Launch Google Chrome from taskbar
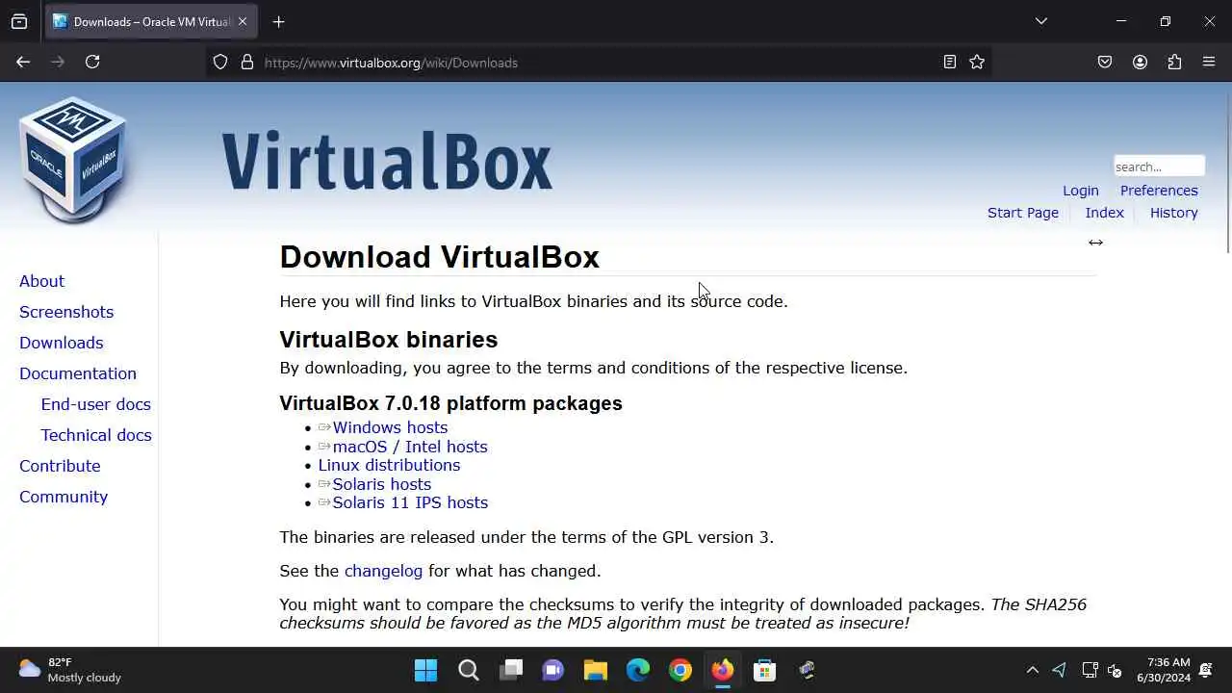The image size is (1232, 693). 680,670
